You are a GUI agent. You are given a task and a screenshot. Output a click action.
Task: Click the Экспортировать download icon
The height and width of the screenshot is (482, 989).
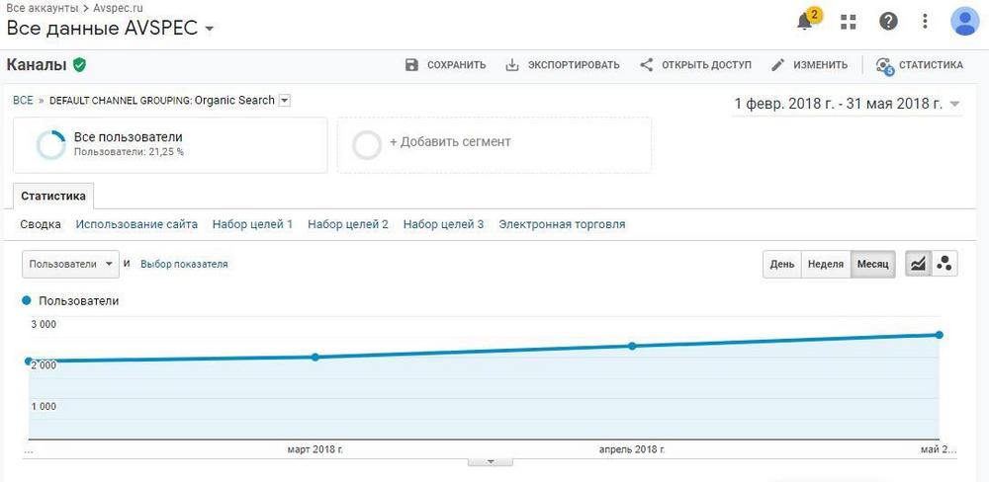(x=512, y=65)
